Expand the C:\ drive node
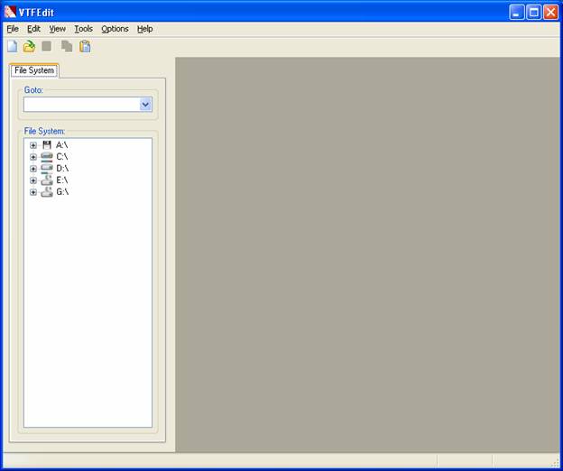563x471 pixels. [x=33, y=157]
